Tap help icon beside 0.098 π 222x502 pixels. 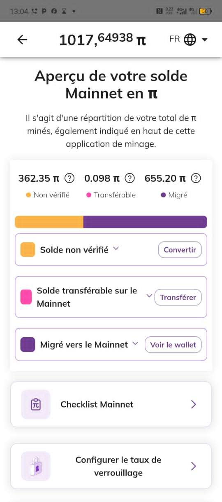tap(130, 178)
